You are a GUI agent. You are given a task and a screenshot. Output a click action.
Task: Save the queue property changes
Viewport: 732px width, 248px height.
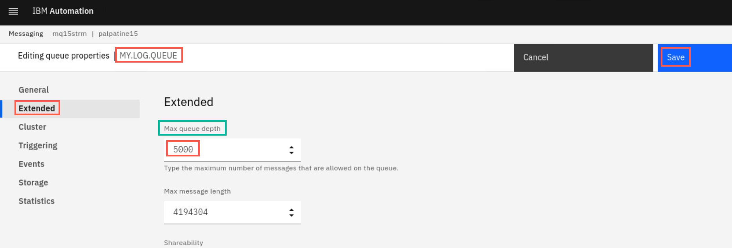point(695,58)
